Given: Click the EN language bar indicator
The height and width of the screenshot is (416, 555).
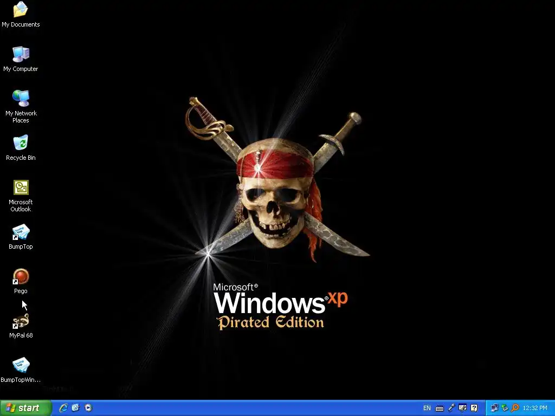Looking at the screenshot, I should pyautogui.click(x=427, y=408).
